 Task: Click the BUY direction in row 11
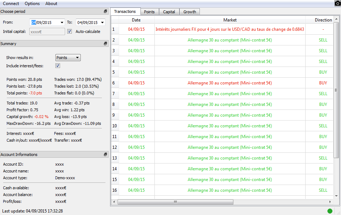pyautogui.click(x=323, y=136)
